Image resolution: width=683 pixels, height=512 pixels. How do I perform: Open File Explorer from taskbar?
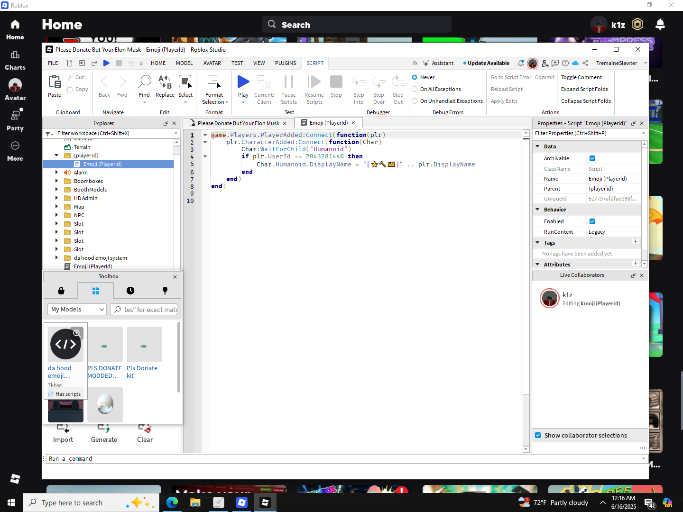[x=195, y=503]
